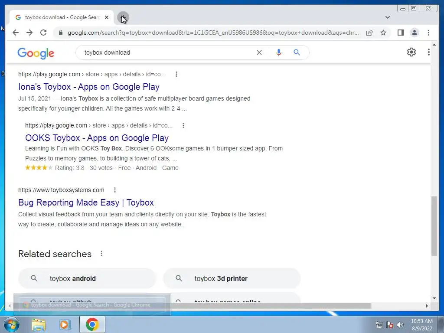
Task: Open Related searches options menu
Action: [x=101, y=254]
